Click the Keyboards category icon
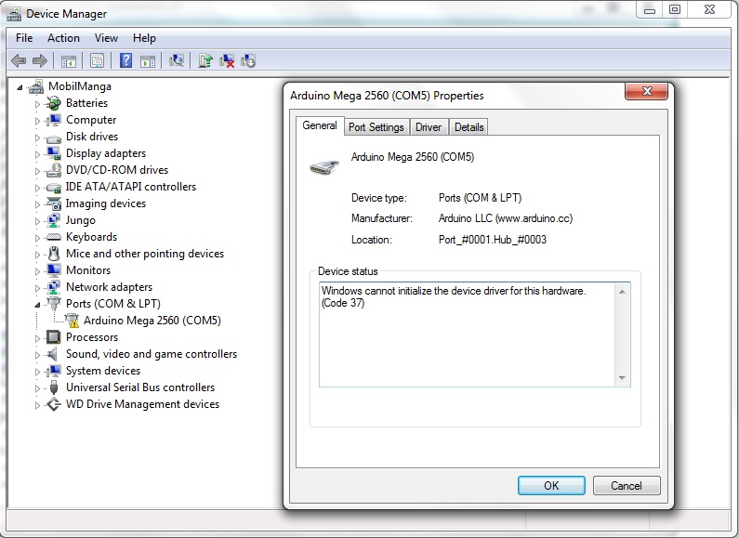The width and height of the screenshot is (739, 538). click(x=53, y=237)
